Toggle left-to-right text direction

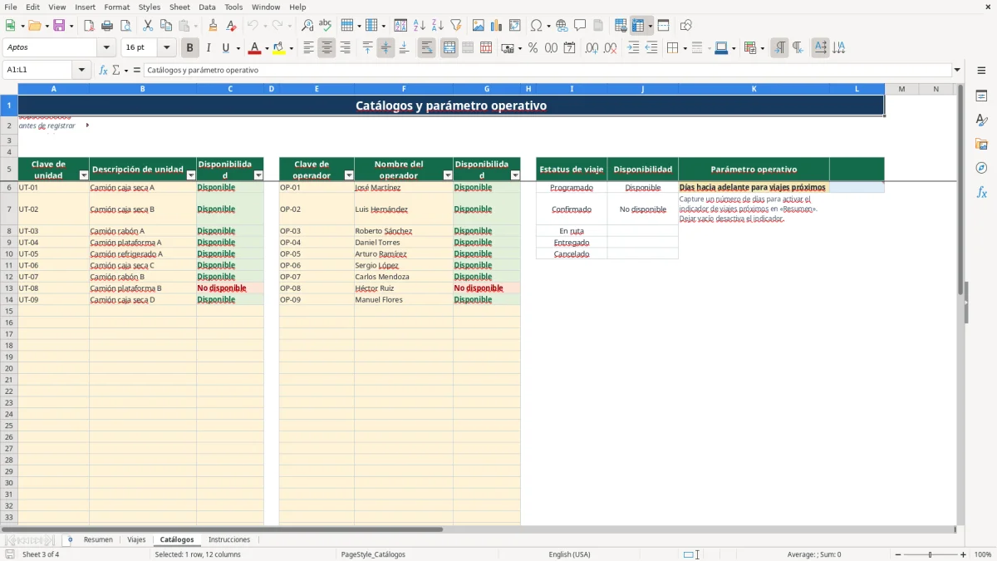coord(779,48)
